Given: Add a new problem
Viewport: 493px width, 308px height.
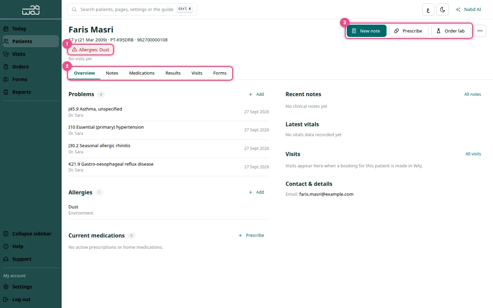Looking at the screenshot, I should (256, 94).
